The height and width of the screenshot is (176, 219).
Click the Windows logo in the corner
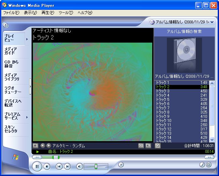[x=16, y=157]
